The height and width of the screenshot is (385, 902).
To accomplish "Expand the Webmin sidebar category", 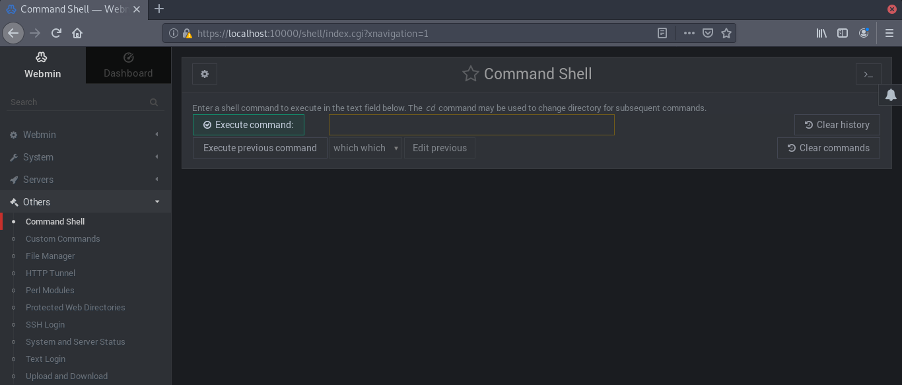I will [x=40, y=135].
